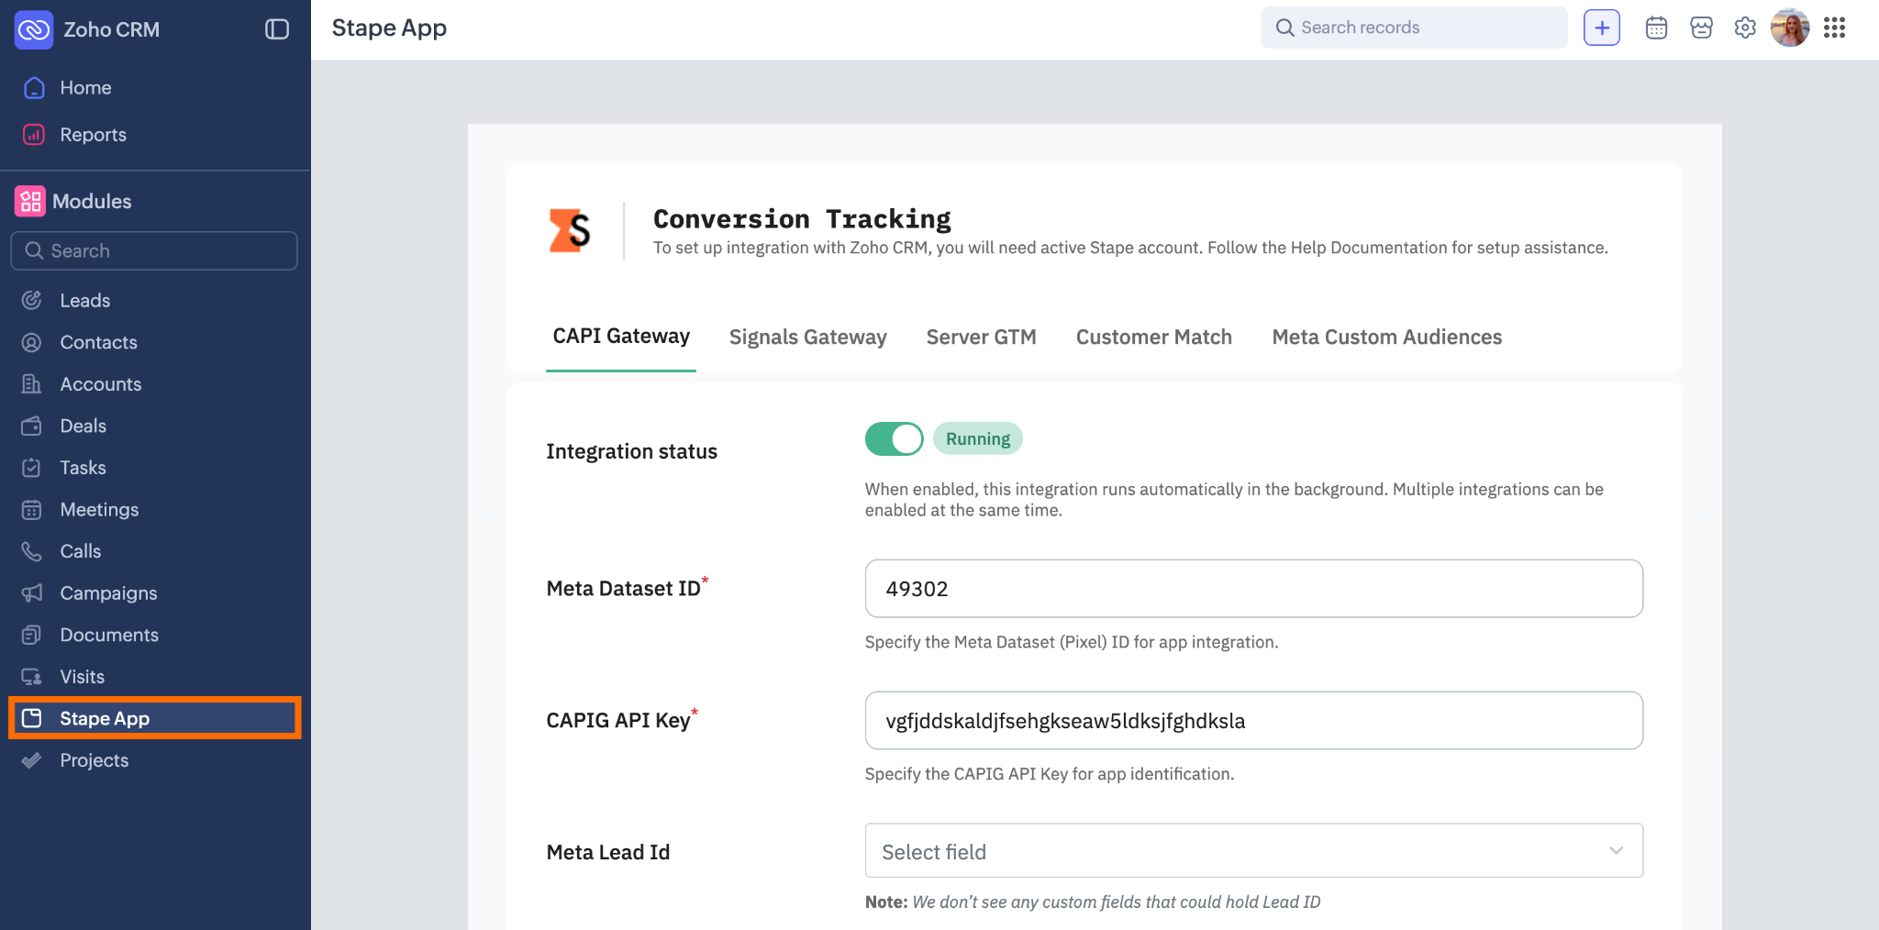Click the Contacts person icon
1879x930 pixels.
(32, 342)
